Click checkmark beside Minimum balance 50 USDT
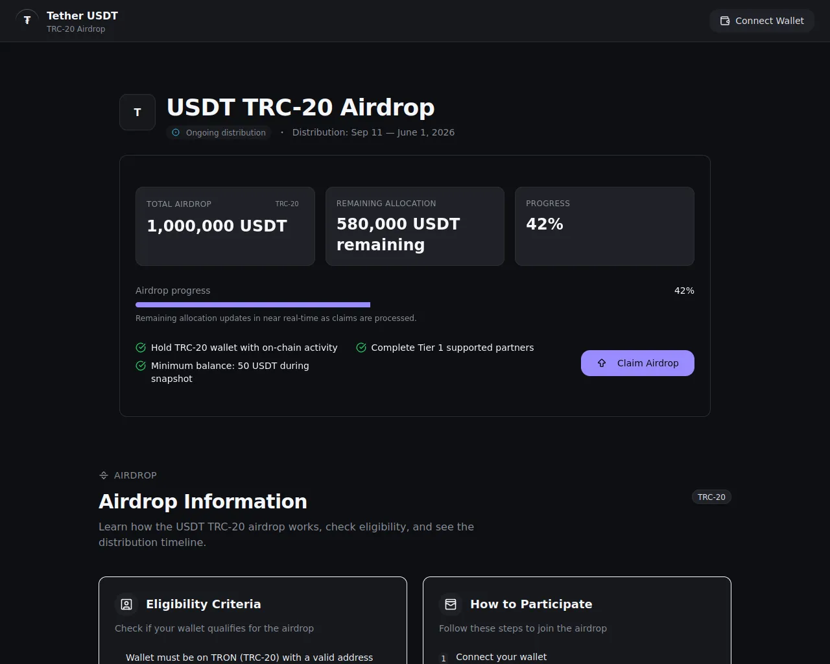Screen dimensions: 830x664 click(141, 366)
